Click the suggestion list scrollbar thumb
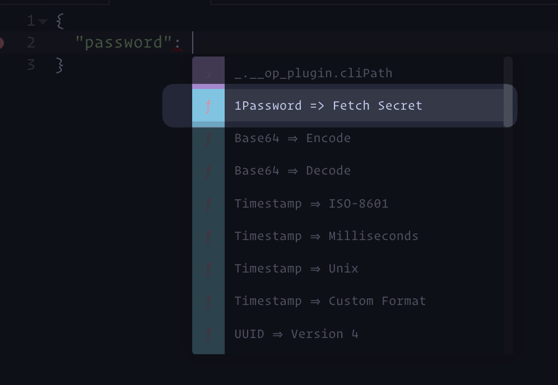The height and width of the screenshot is (385, 558). (508, 92)
